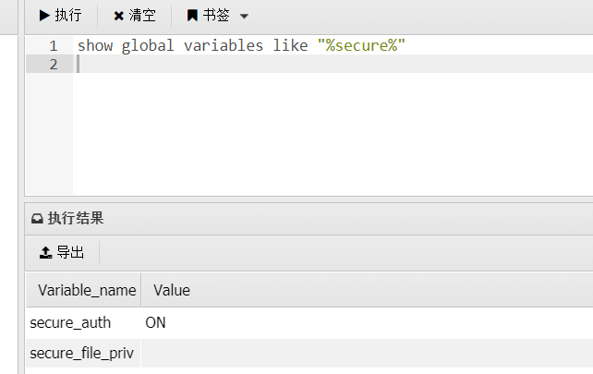
Task: Select line number 2 in editor gutter
Action: point(54,64)
